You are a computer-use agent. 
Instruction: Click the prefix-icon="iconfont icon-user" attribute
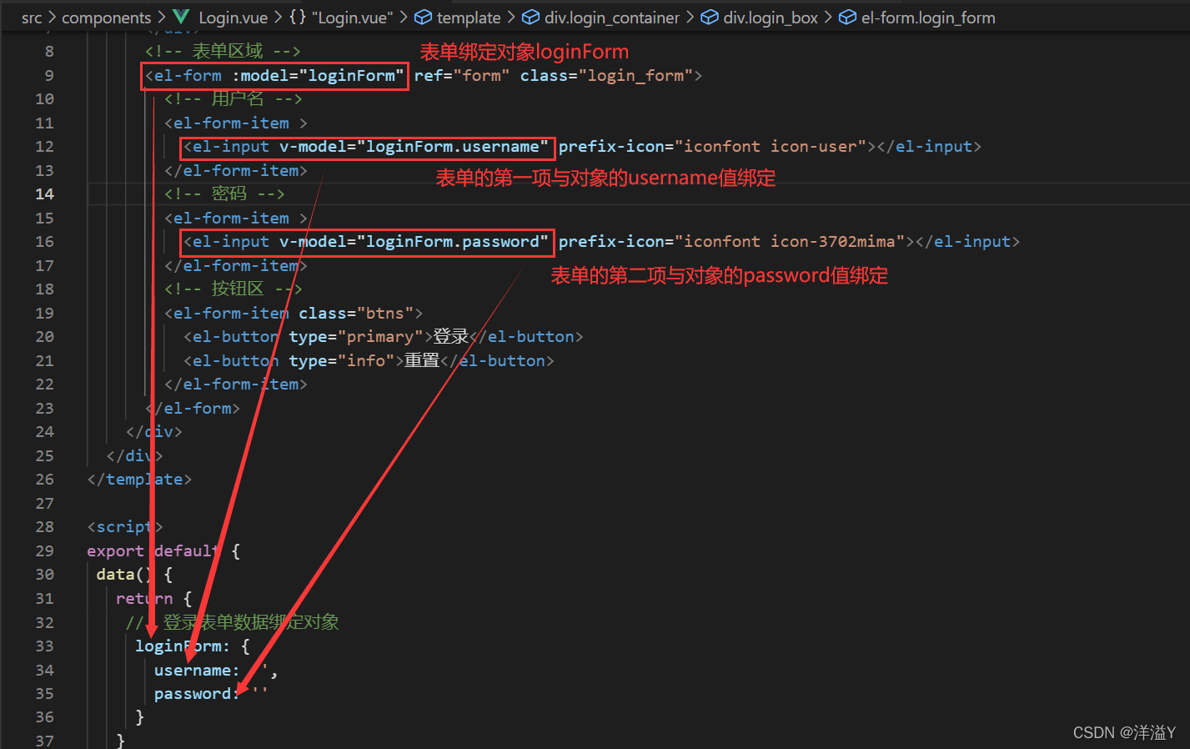712,146
